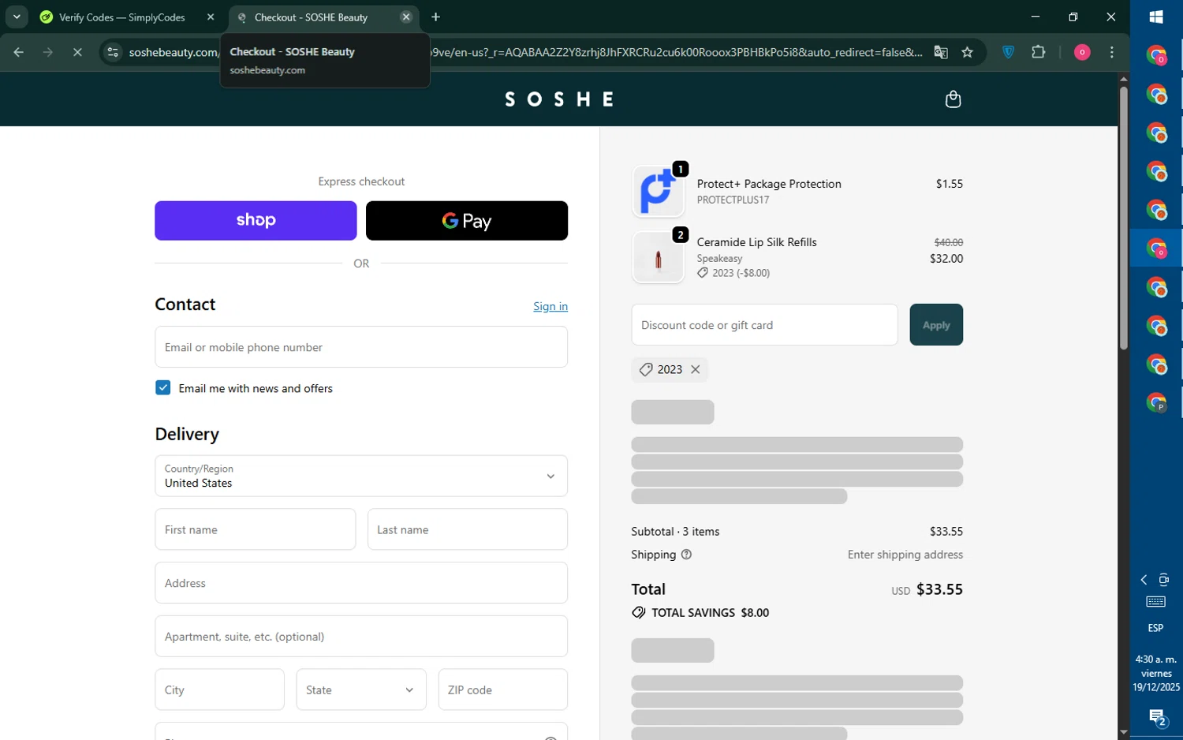The width and height of the screenshot is (1183, 740).
Task: Open the Extensions puzzle icon
Action: click(1039, 52)
